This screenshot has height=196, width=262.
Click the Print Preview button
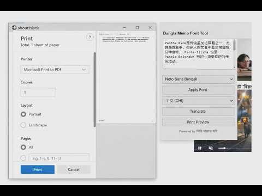click(198, 122)
